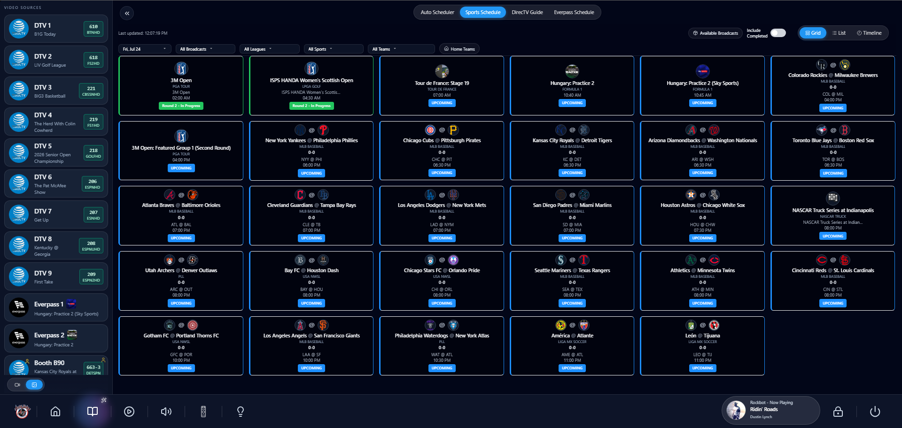Click DTV 4 channel badge 219 FS1HD
This screenshot has height=428, width=902.
pyautogui.click(x=93, y=122)
